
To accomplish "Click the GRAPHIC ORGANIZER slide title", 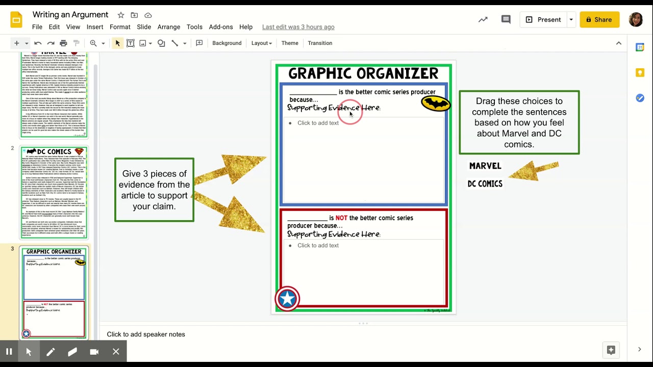I will pyautogui.click(x=363, y=73).
